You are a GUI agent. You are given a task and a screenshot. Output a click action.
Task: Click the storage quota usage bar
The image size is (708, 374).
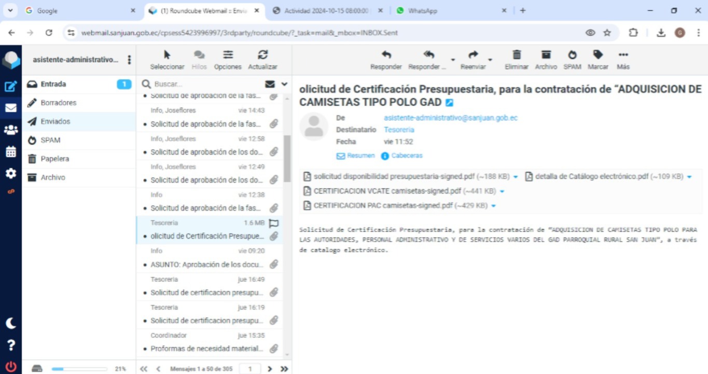pyautogui.click(x=79, y=369)
